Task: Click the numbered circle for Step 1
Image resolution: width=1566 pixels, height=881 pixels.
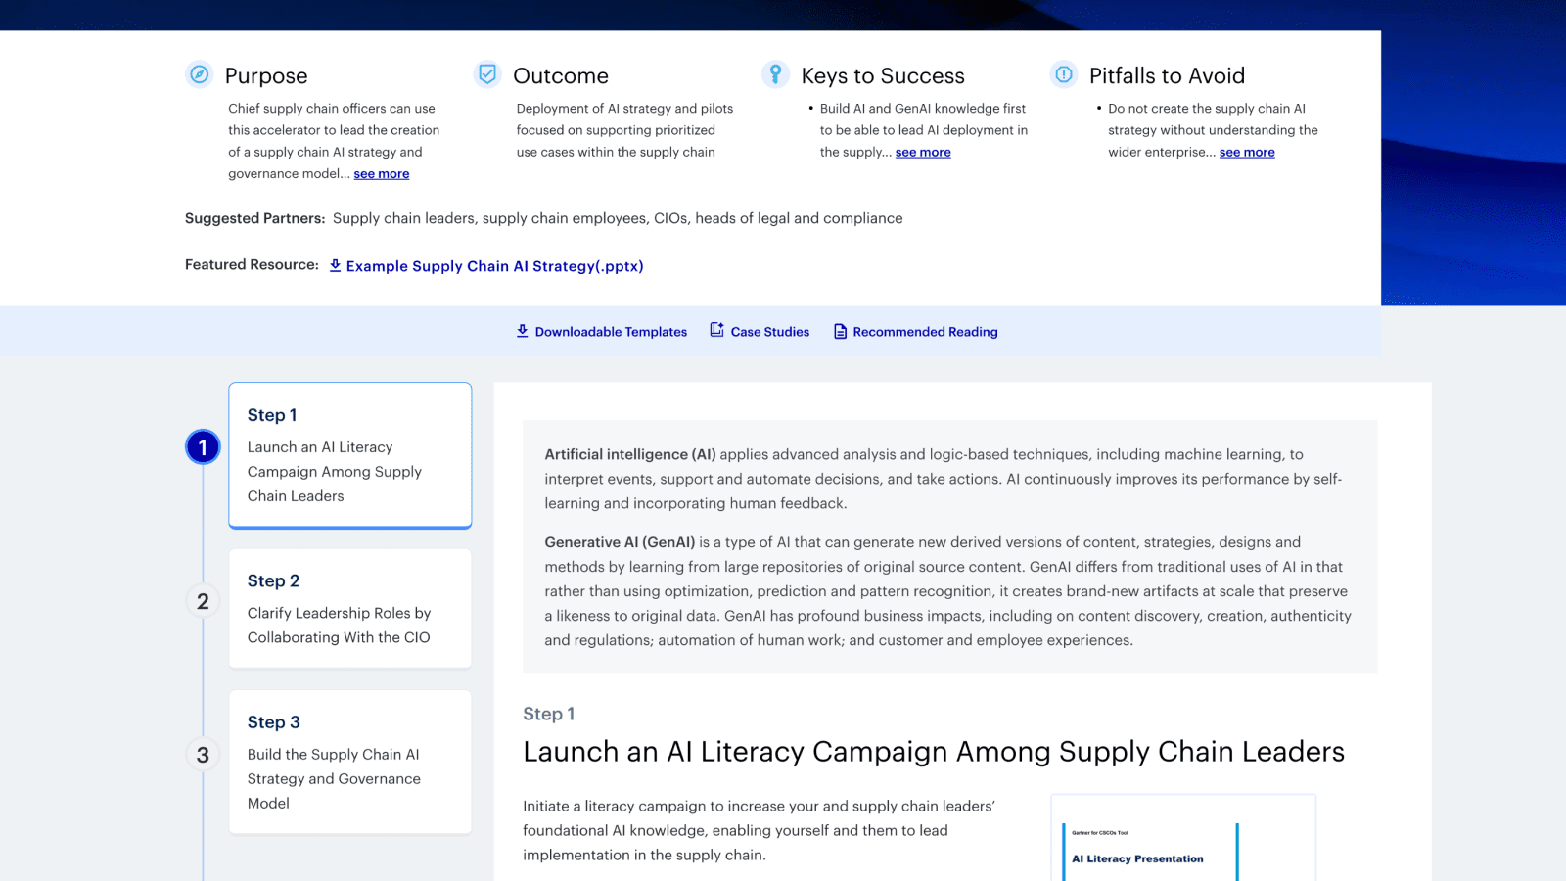Action: pyautogui.click(x=203, y=446)
